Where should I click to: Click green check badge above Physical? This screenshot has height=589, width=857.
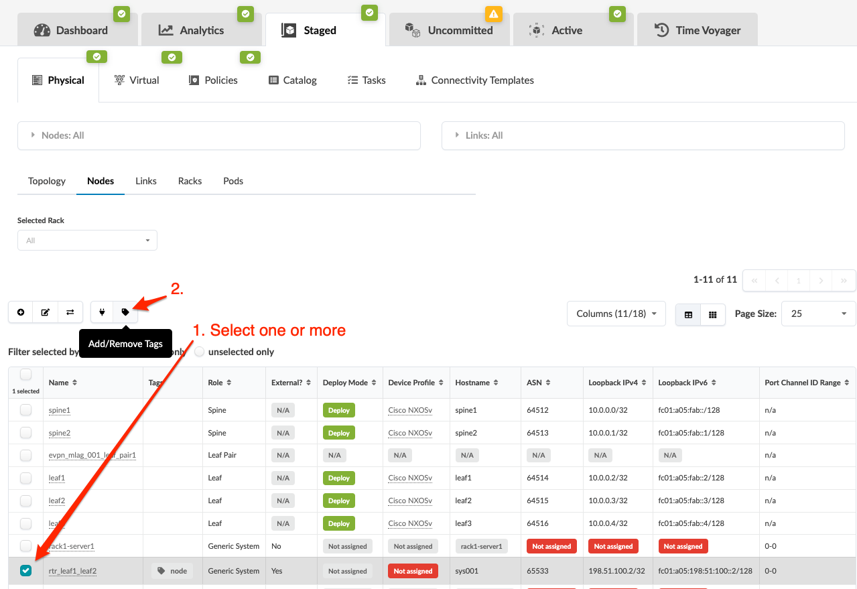click(x=97, y=57)
